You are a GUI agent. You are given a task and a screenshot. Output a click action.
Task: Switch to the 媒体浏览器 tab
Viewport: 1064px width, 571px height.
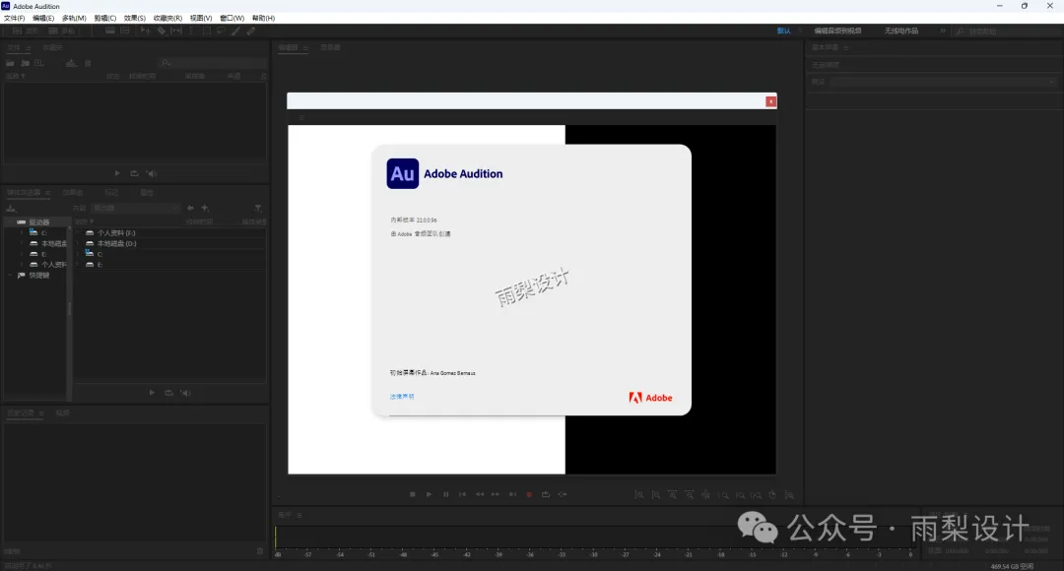click(x=24, y=193)
